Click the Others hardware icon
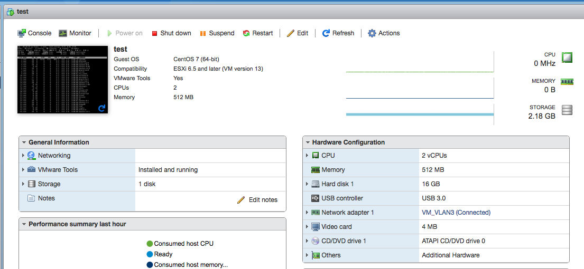This screenshot has width=584, height=269. point(316,255)
